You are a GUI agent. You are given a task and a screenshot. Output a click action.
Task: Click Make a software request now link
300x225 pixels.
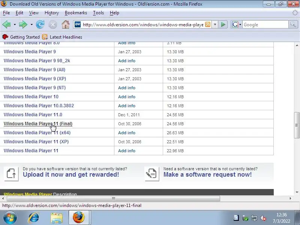(207, 175)
